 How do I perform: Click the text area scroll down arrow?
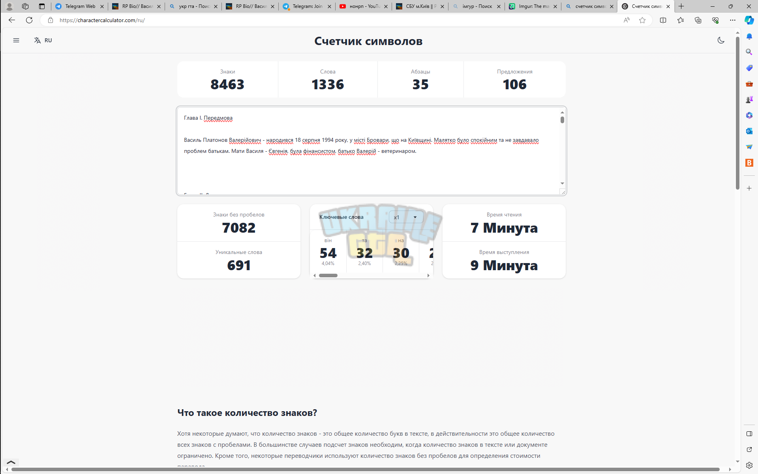(x=562, y=183)
